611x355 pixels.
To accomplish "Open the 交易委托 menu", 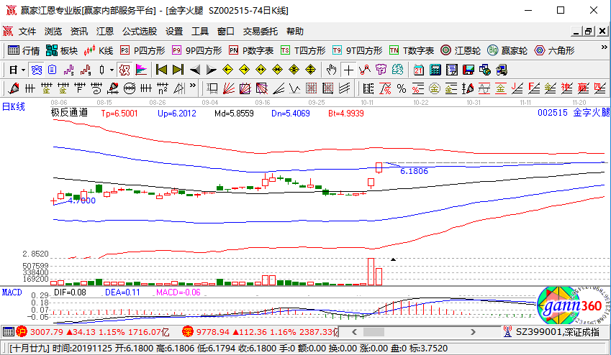I will 261,32.
